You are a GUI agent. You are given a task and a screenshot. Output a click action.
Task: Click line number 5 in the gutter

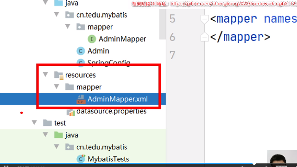click(172, 18)
